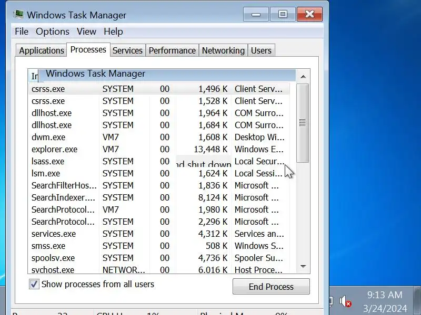Click the Services an... description cell
421x315 pixels.
(x=259, y=234)
